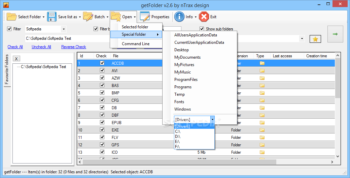Click the Select Folder toolbar icon
Image resolution: width=350 pixels, height=178 pixels.
[11, 17]
